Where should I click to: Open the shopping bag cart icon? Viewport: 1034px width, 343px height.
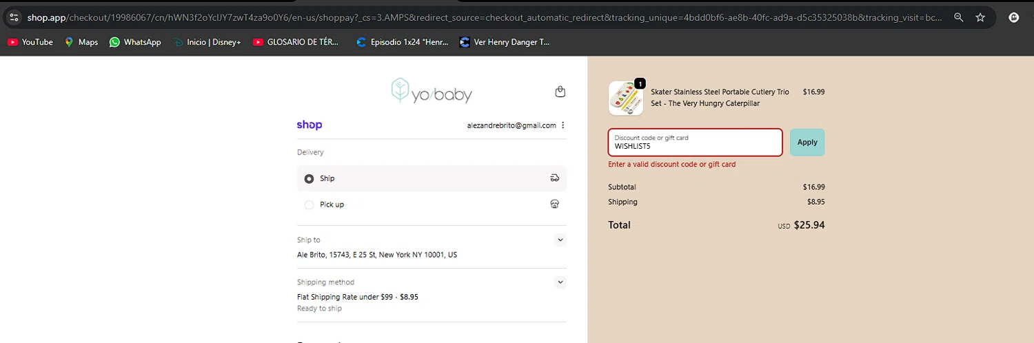560,92
